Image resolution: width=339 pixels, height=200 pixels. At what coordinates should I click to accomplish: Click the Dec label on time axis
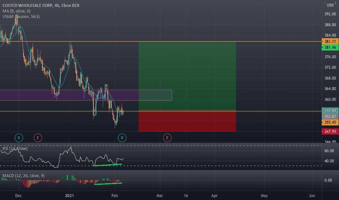[x=19, y=196]
